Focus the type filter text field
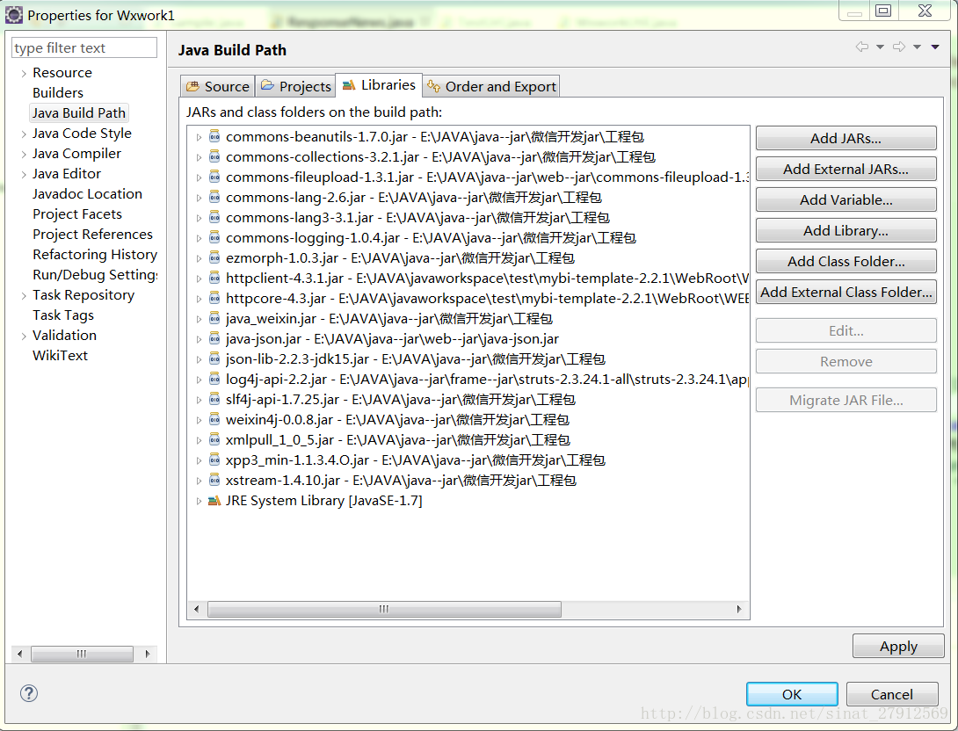 tap(84, 47)
